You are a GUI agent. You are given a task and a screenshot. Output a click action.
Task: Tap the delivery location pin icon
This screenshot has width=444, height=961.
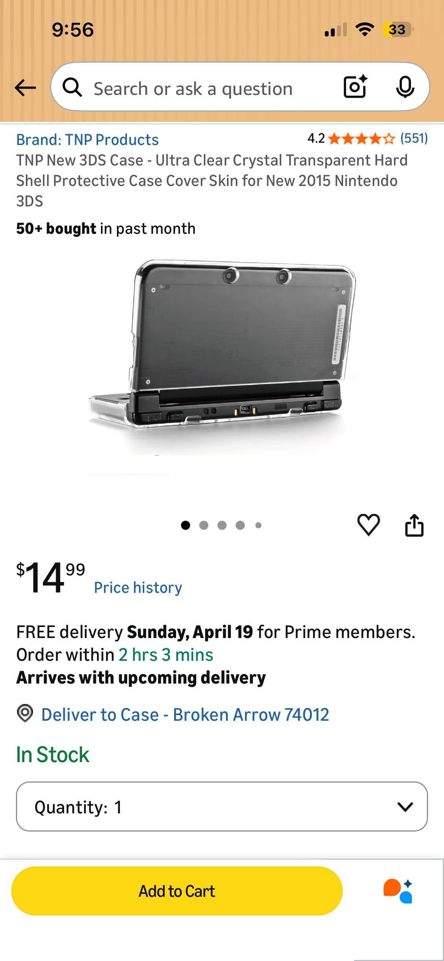pyautogui.click(x=25, y=713)
